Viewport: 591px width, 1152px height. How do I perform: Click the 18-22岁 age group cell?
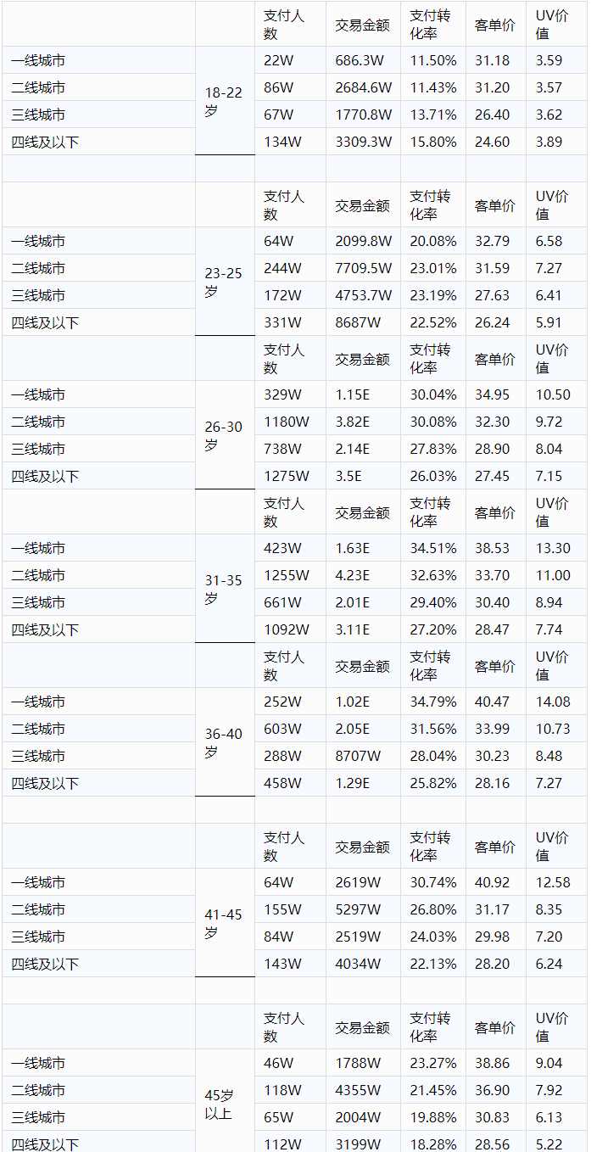click(x=224, y=101)
